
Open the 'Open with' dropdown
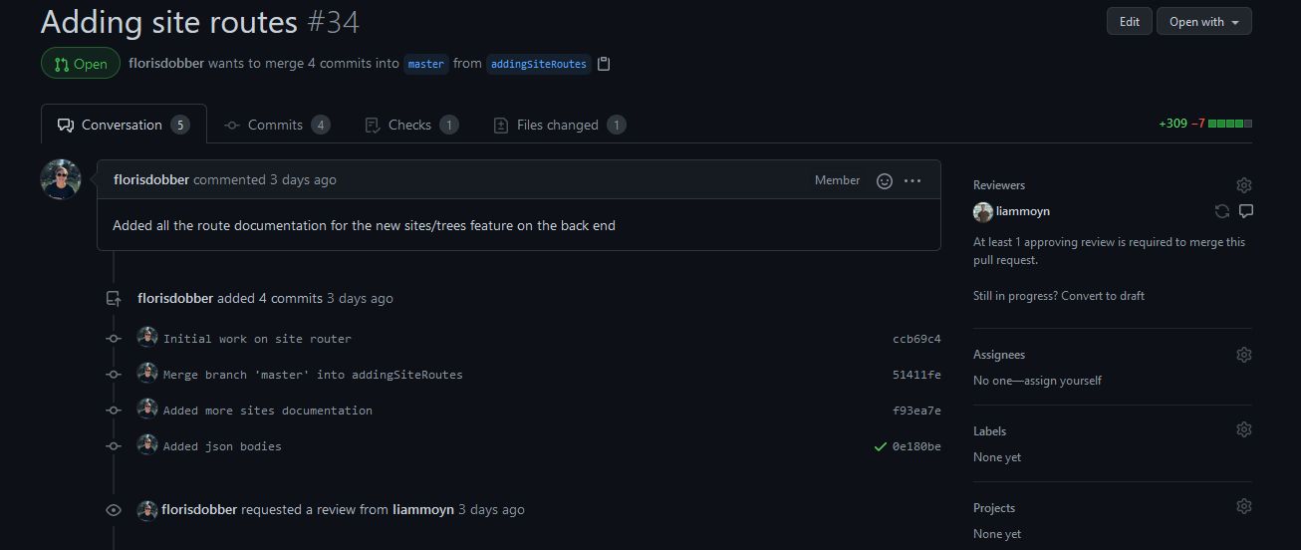(x=1203, y=22)
